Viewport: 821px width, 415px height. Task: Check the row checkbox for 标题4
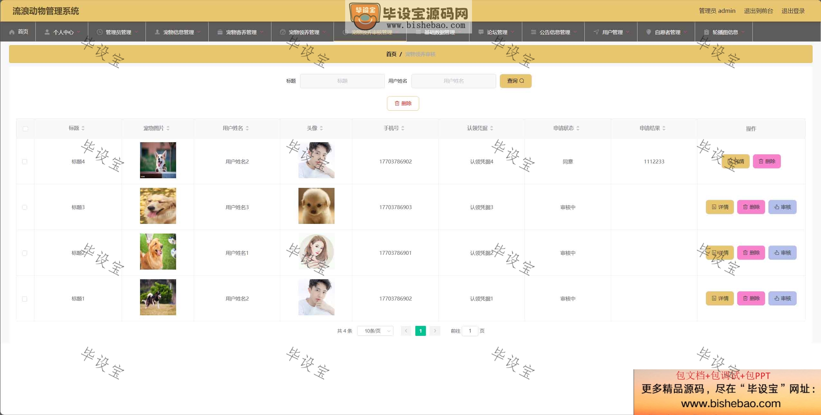tap(24, 161)
